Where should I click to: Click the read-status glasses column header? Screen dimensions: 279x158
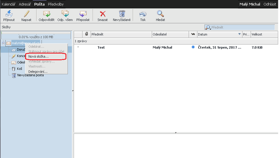point(193,34)
